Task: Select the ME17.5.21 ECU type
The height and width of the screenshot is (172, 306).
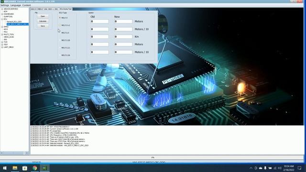Action: 65,48
